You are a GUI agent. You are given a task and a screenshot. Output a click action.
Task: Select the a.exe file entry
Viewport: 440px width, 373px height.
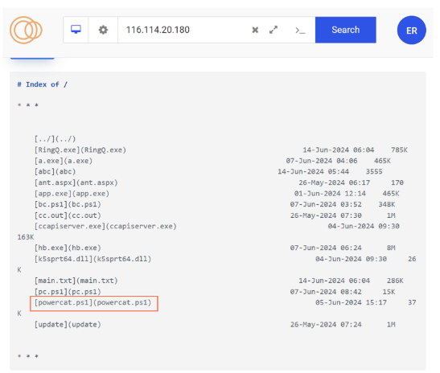(64, 161)
